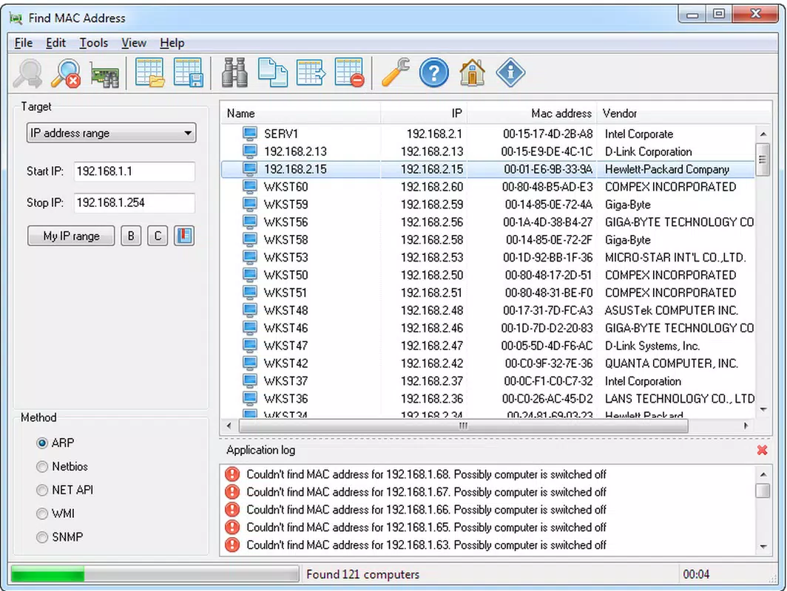
Task: Click the Save results table icon
Action: click(x=188, y=73)
